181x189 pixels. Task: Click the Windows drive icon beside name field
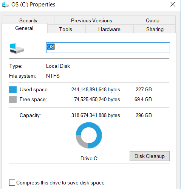(17, 48)
